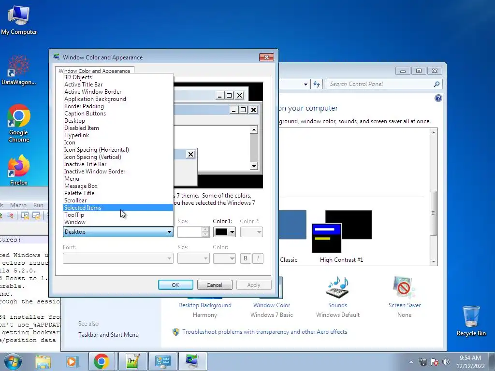The height and width of the screenshot is (371, 495).
Task: Switch to Chrome in the taskbar
Action: point(101,361)
